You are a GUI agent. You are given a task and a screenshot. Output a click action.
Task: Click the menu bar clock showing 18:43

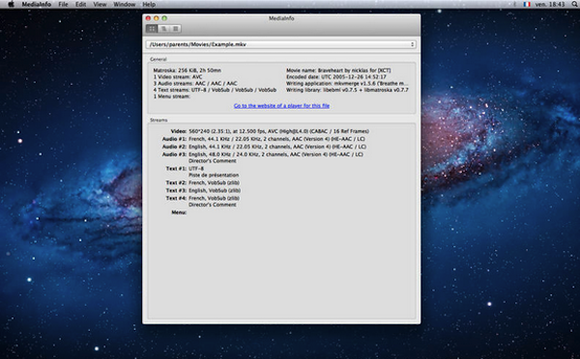point(550,5)
